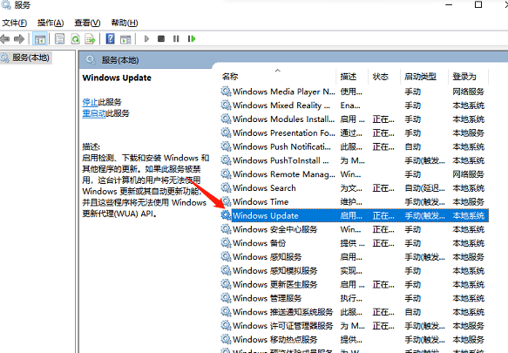Viewport: 508px width, 353px height.
Task: Select the Windows 许可证管理器服务 row name
Action: 283,326
